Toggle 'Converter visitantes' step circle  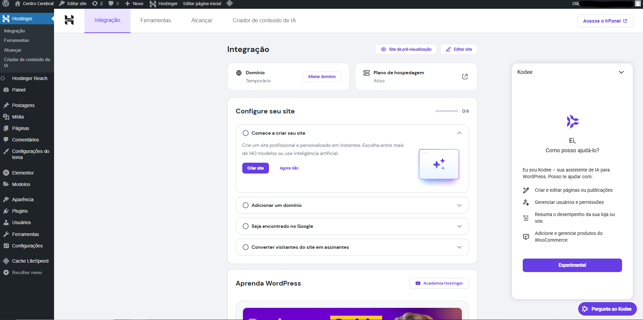pos(246,247)
